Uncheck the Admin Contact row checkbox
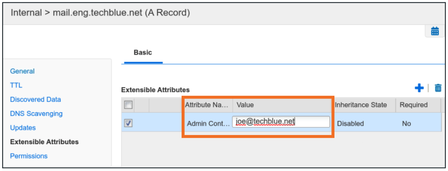This screenshot has height=171, width=448. tap(128, 123)
